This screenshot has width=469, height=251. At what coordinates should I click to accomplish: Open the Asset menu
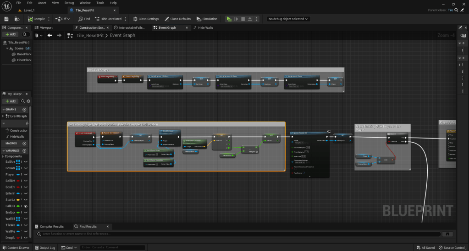[x=42, y=3]
